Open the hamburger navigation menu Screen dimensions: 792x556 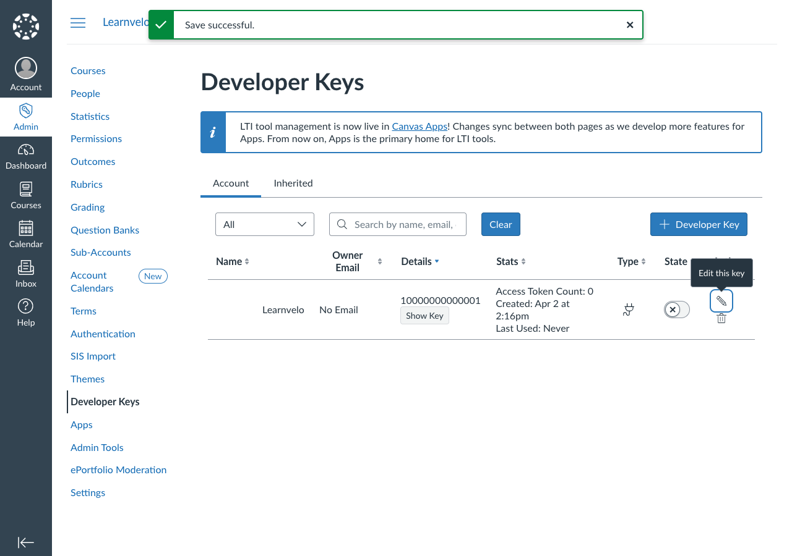(78, 22)
